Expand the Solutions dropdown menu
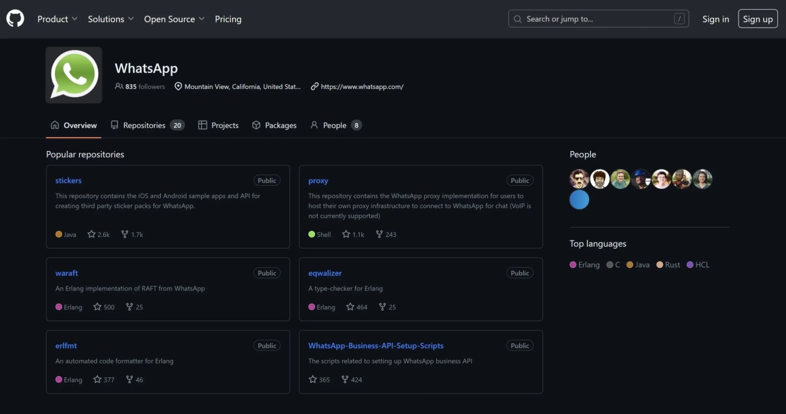Screen dimensions: 786x414 (110, 19)
